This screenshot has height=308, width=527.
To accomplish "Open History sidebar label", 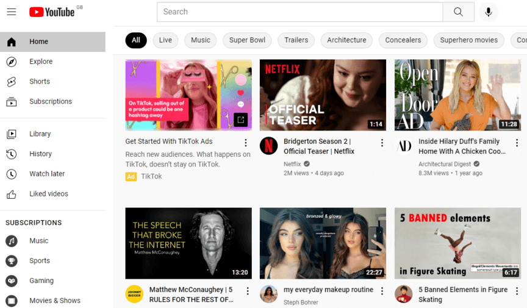I will coord(41,154).
